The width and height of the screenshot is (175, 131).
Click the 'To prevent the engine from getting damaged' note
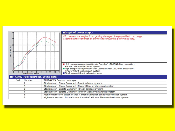point(102,36)
